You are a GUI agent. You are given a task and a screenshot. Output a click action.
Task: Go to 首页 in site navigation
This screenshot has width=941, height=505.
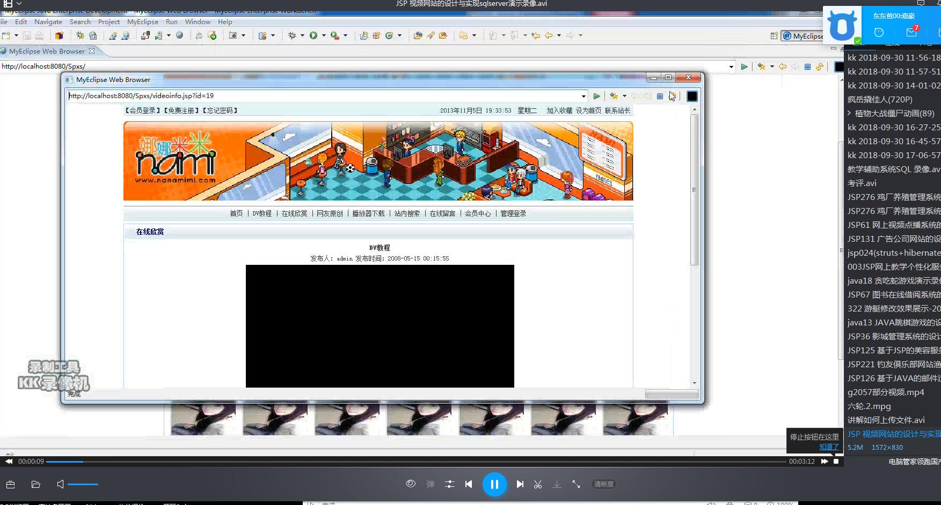tap(236, 213)
